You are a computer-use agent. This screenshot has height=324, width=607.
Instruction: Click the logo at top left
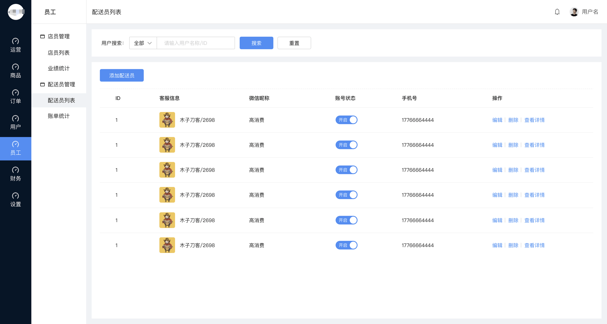[x=16, y=12]
